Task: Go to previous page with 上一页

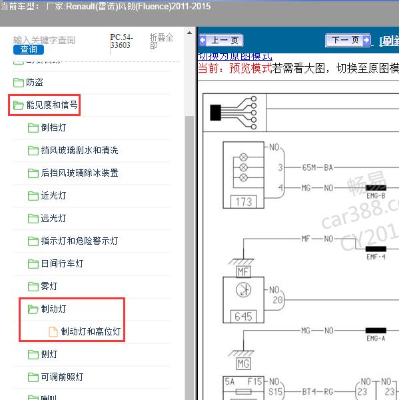Action: coord(221,40)
